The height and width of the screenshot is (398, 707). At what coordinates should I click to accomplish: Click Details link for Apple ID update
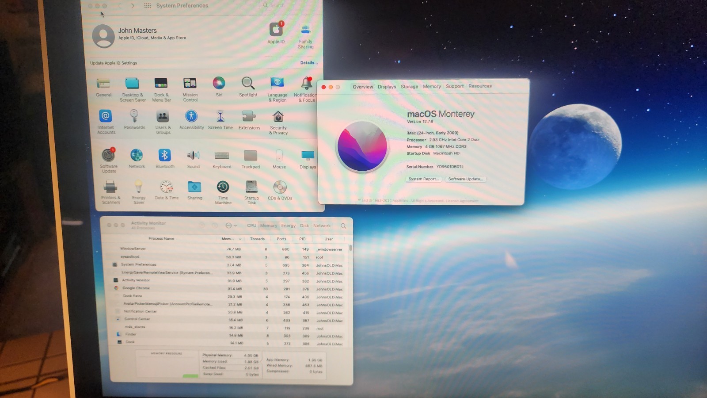click(309, 63)
